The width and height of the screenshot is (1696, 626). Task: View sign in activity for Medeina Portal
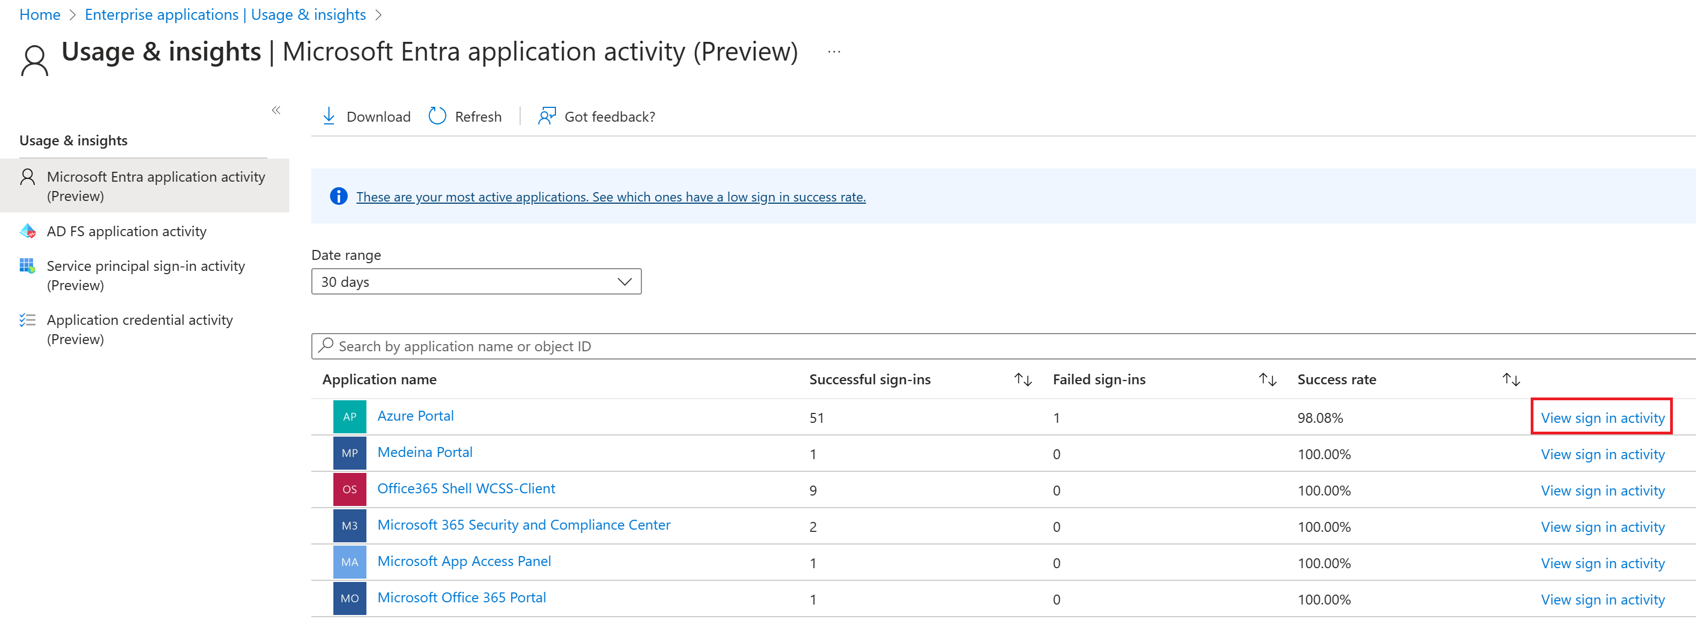[1602, 454]
